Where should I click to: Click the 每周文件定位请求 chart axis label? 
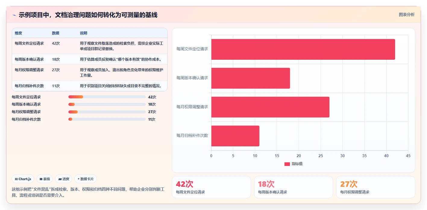click(x=192, y=49)
